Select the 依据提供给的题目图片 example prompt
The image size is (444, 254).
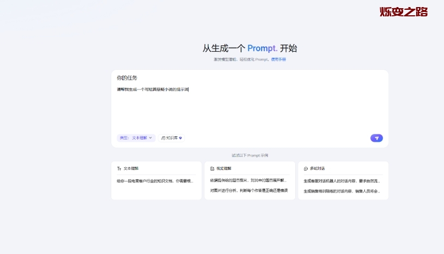click(x=249, y=180)
